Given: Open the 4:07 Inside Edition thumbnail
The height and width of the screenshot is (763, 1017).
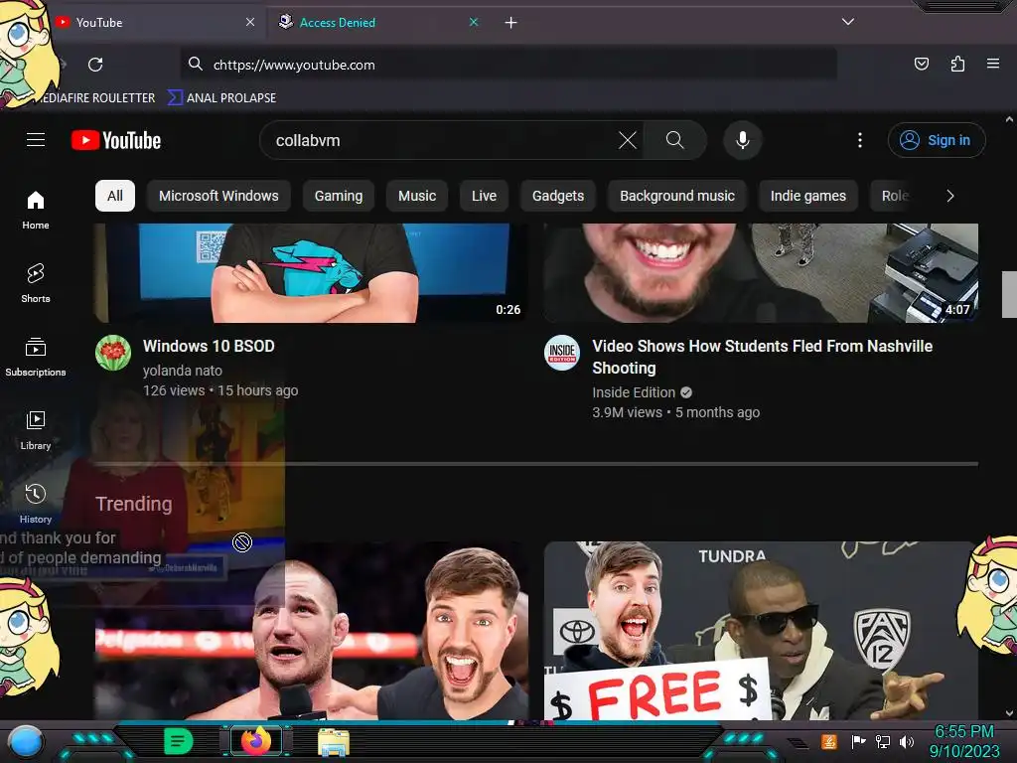Looking at the screenshot, I should click(761, 273).
